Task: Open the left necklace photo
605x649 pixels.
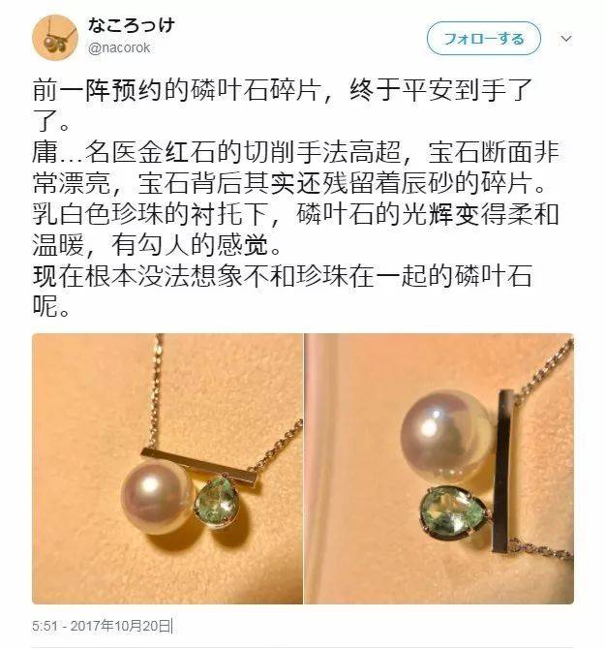Action: click(x=167, y=469)
